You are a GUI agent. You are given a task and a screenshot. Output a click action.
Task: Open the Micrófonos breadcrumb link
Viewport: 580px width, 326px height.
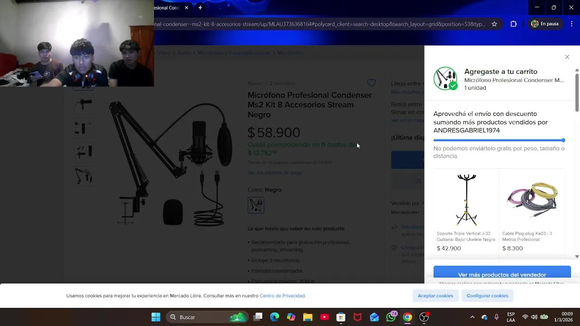(290, 53)
